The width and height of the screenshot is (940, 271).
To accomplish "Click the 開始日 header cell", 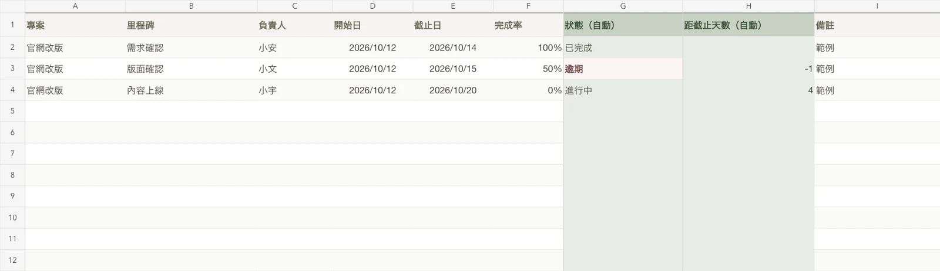I will click(372, 25).
